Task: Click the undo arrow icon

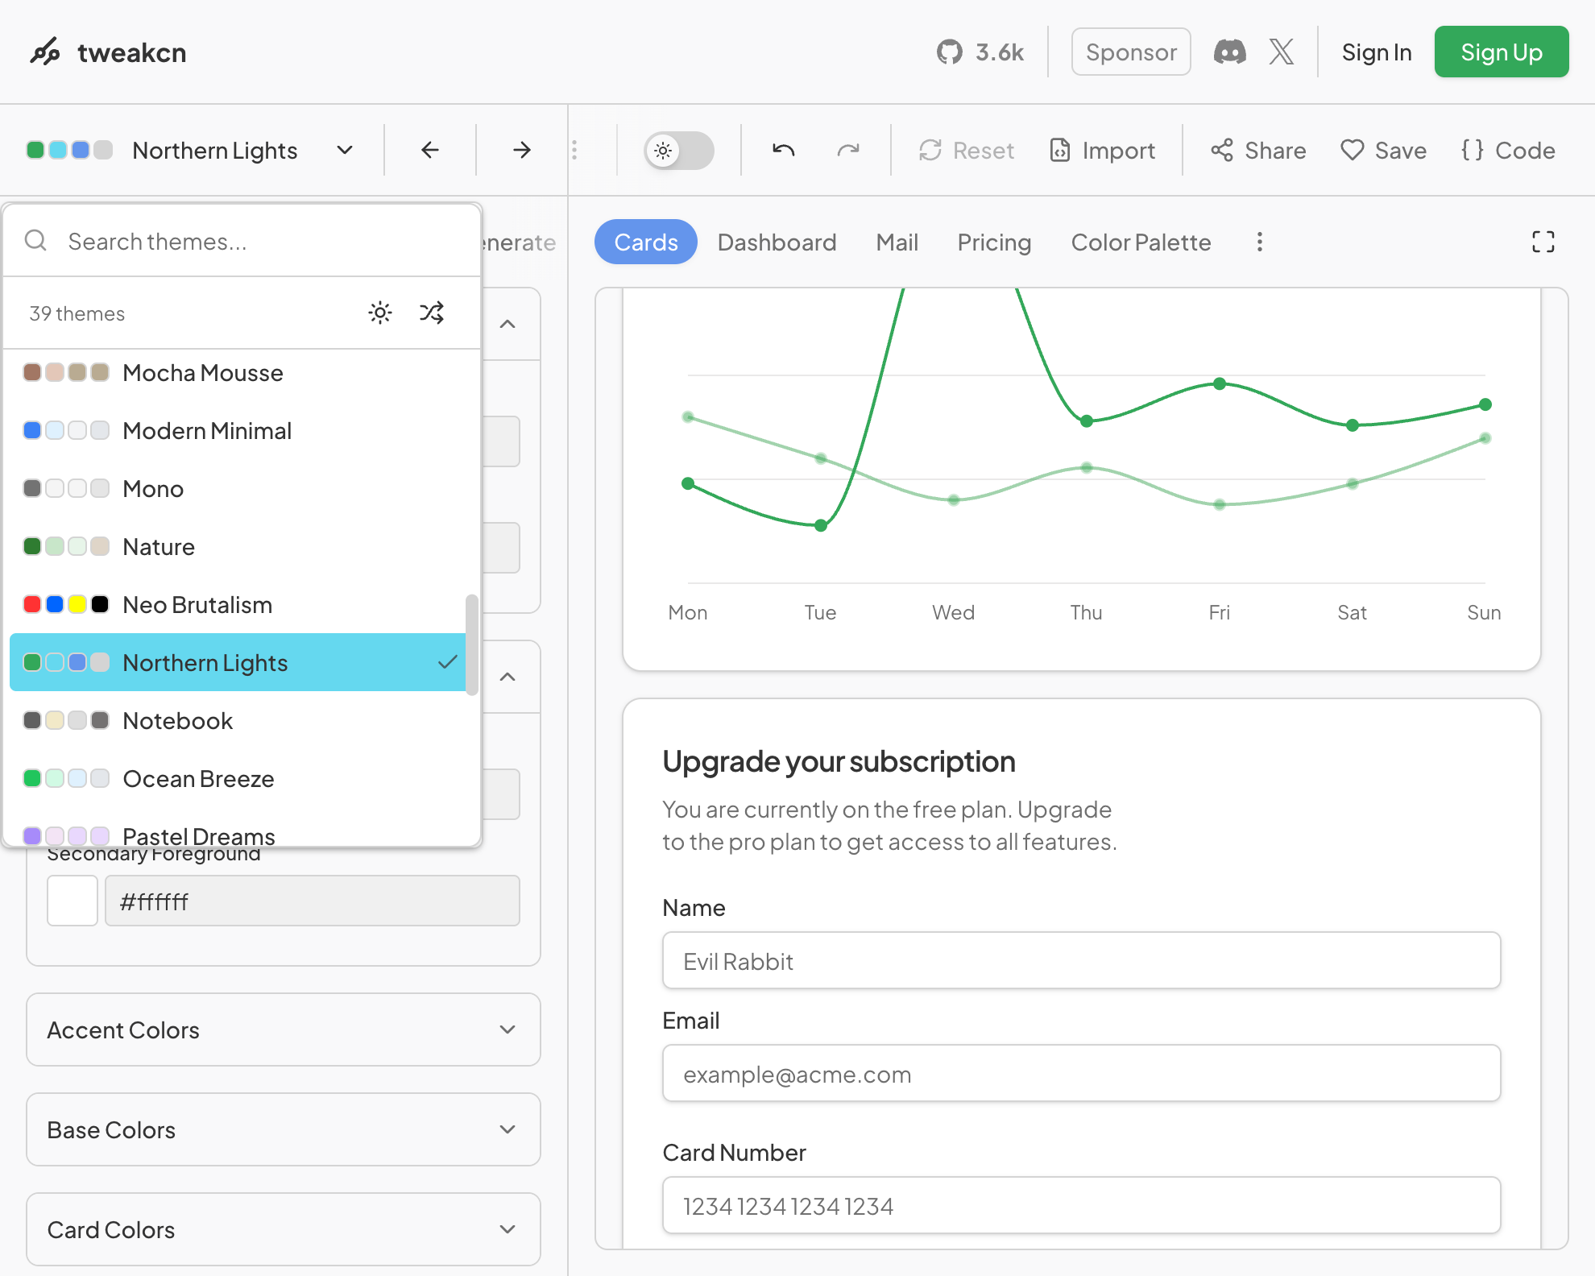Action: (x=783, y=151)
